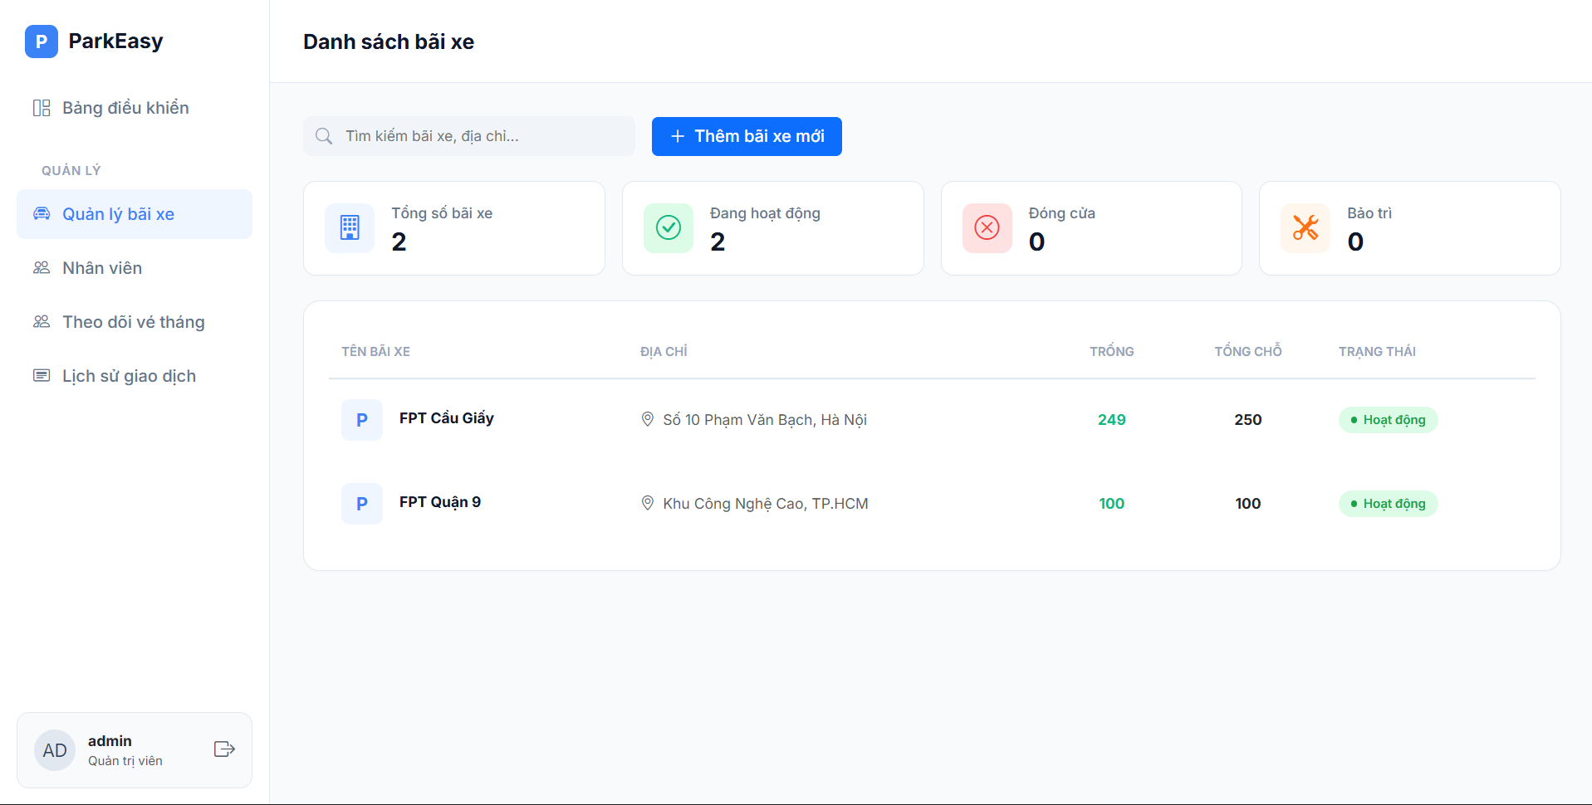1592x805 pixels.
Task: Click the P icon for FPT Cầu Giấy
Action: tap(361, 420)
